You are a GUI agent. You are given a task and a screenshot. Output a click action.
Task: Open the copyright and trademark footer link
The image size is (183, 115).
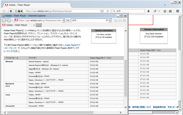click(x=142, y=107)
